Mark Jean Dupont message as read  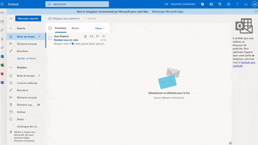91,36
